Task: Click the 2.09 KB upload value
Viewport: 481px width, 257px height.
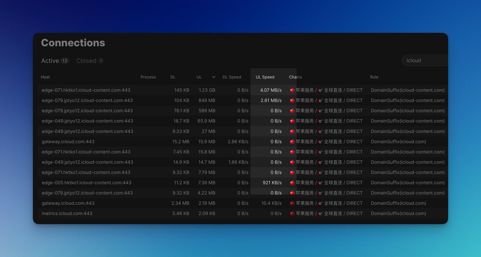Action: click(206, 213)
